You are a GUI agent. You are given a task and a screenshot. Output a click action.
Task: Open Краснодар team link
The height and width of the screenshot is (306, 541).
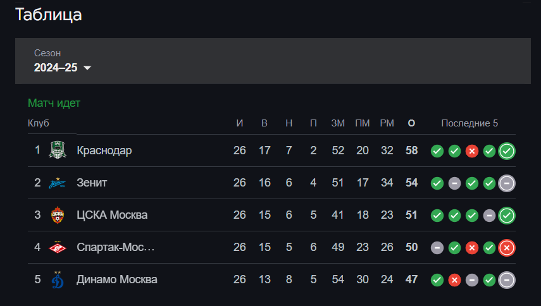tap(104, 150)
